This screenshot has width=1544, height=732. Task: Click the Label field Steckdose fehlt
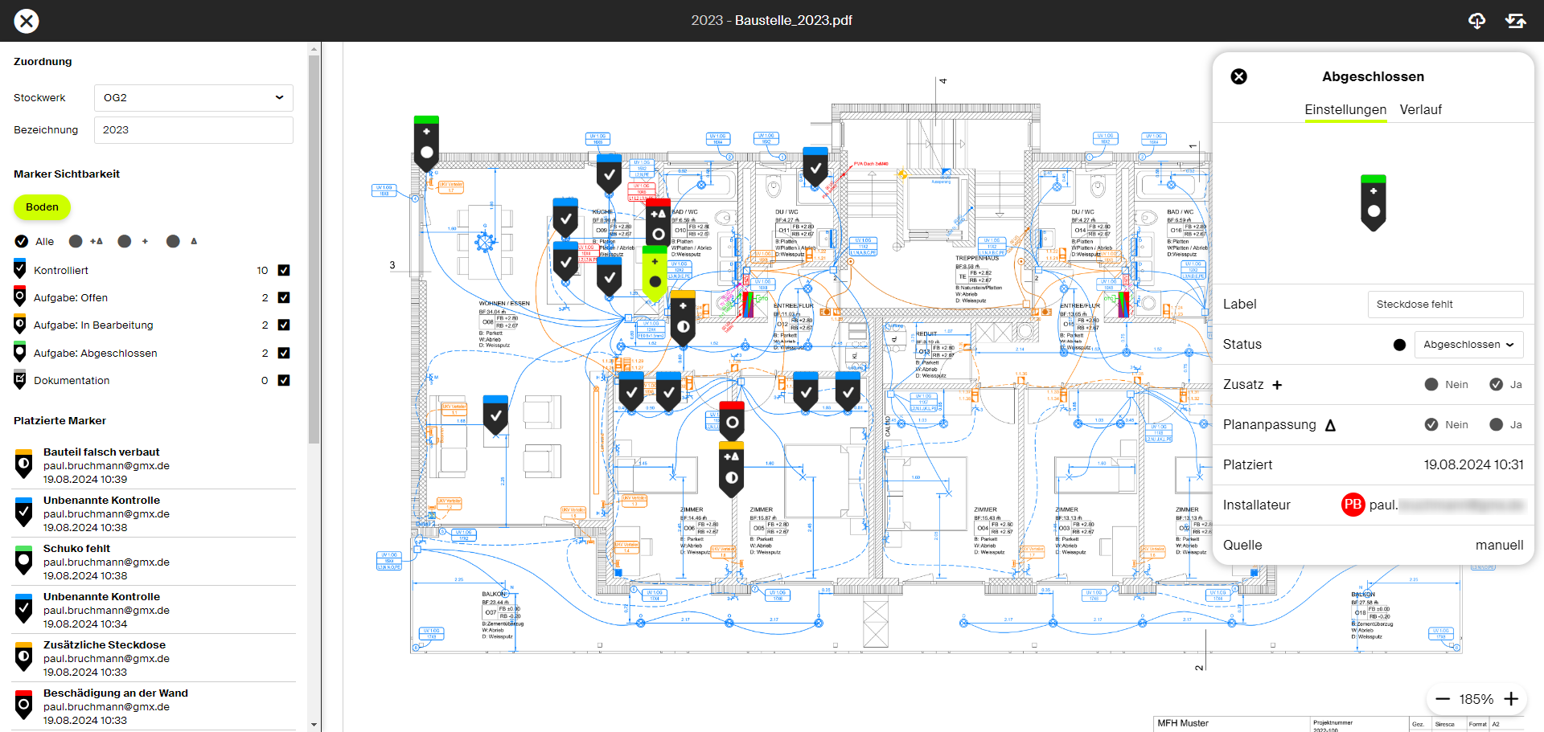click(x=1445, y=305)
